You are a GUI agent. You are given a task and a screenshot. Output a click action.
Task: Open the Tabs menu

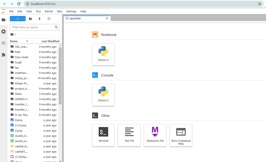point(59,11)
